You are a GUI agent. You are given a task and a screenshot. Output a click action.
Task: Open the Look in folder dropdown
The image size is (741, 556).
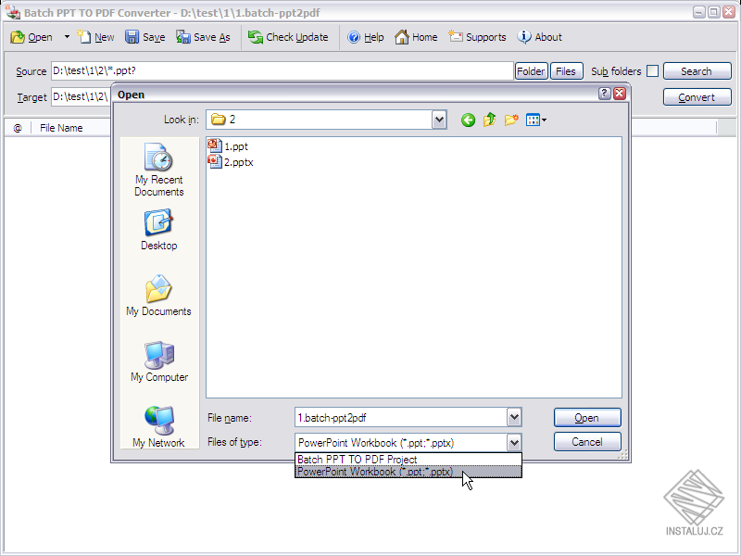(x=439, y=119)
